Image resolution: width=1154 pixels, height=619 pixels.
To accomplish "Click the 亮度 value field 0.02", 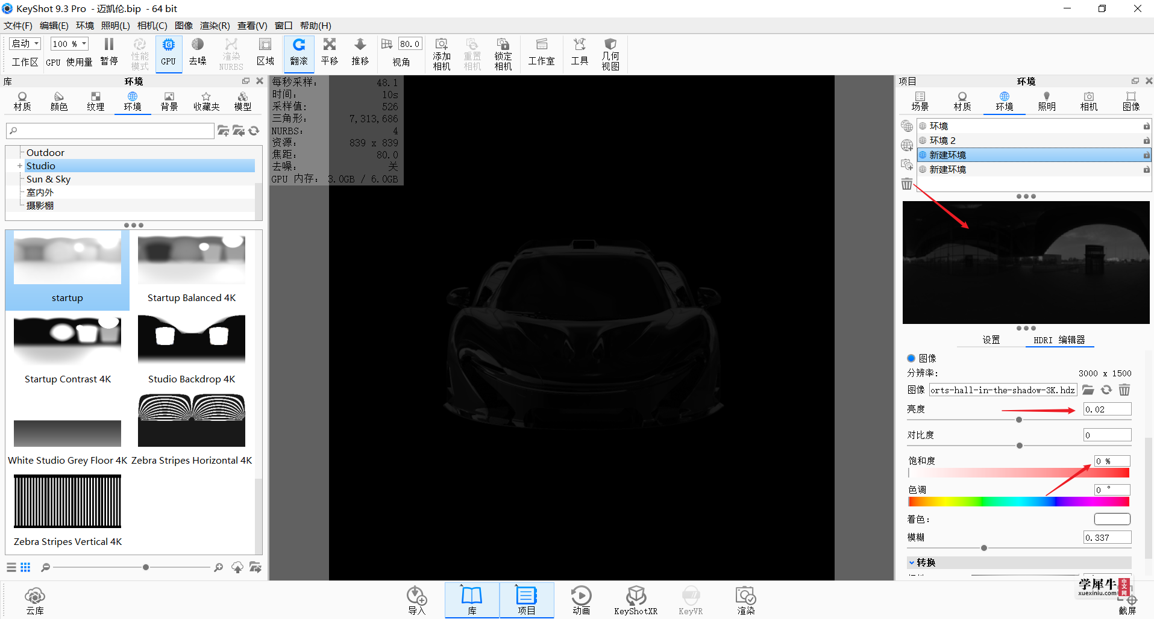I will click(x=1108, y=409).
